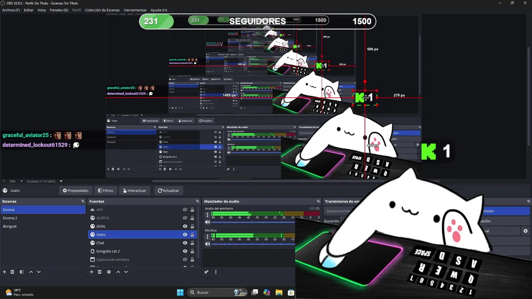The image size is (532, 299).
Task: Adjust Mic/Aux volume slider
Action: pos(253,244)
